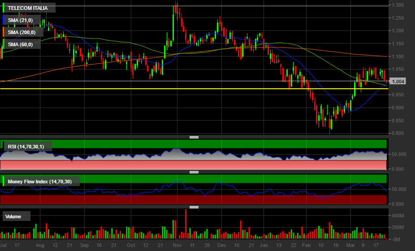The image size is (415, 251).
Task: Click the Money Flow 50.000 axis value
Action: 399,189
